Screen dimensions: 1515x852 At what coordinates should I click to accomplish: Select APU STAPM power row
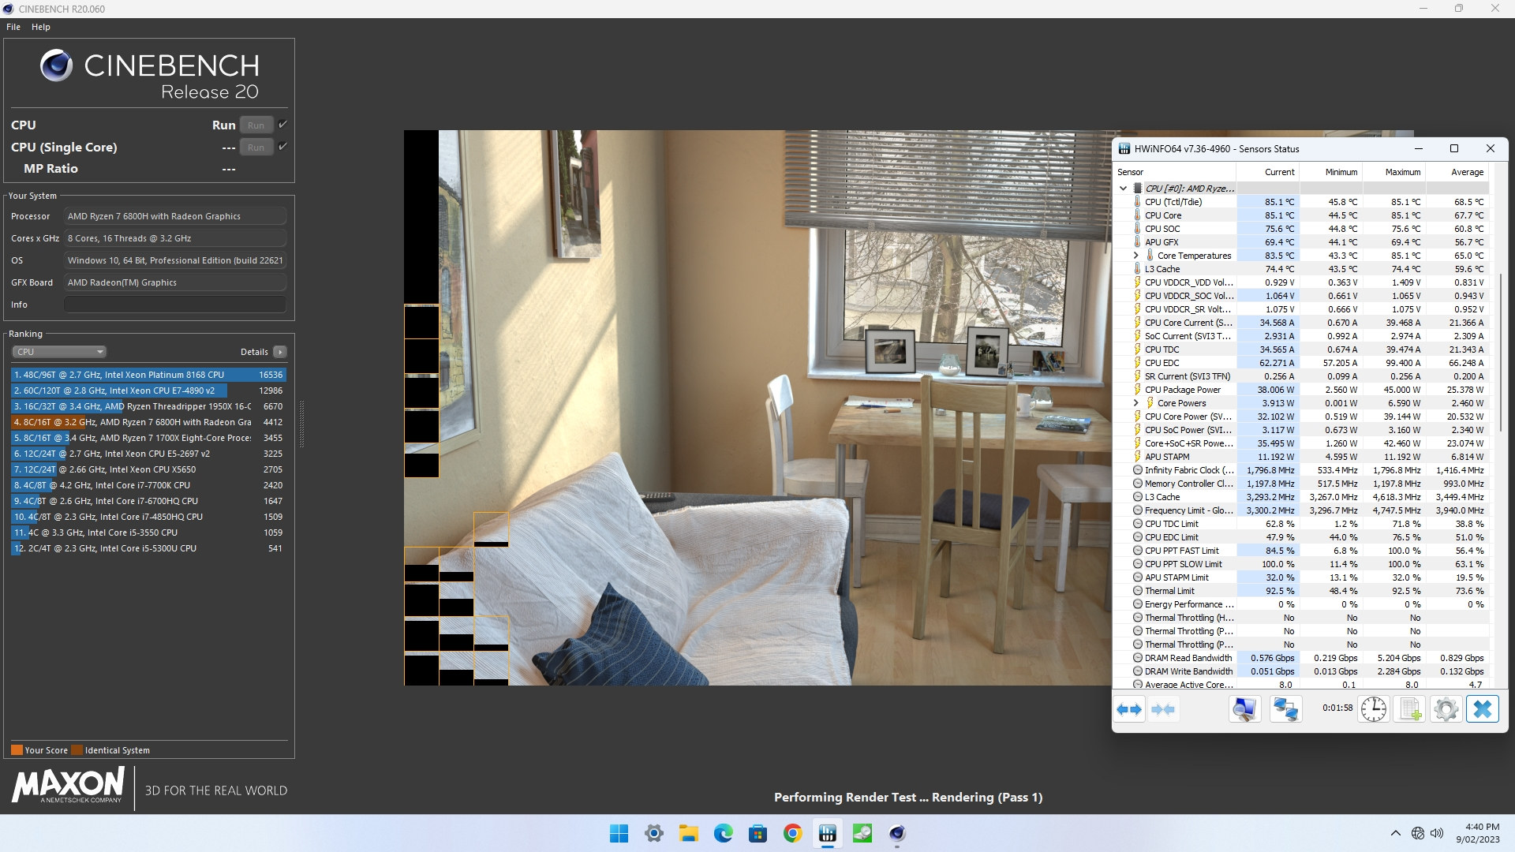click(1301, 457)
